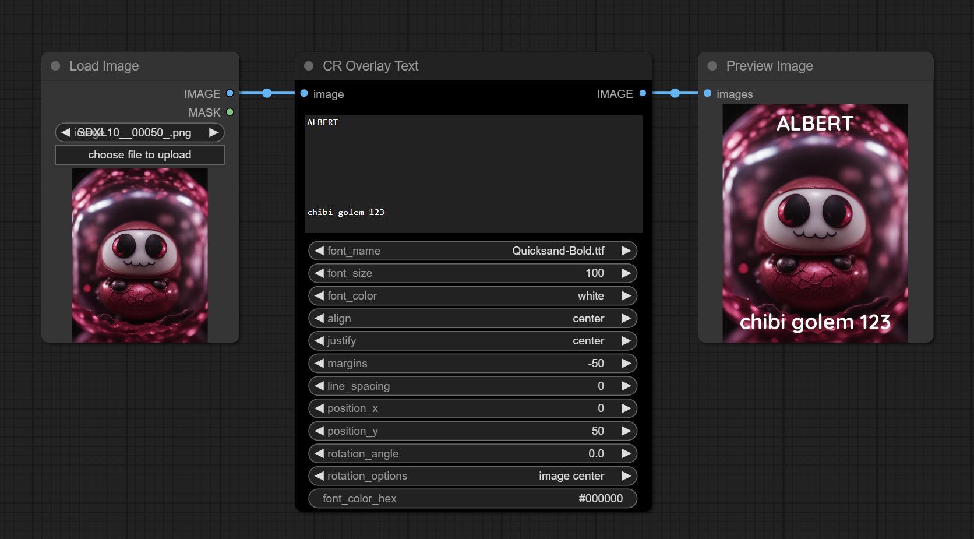974x539 pixels.
Task: Click the margins value slider
Action: coord(472,364)
